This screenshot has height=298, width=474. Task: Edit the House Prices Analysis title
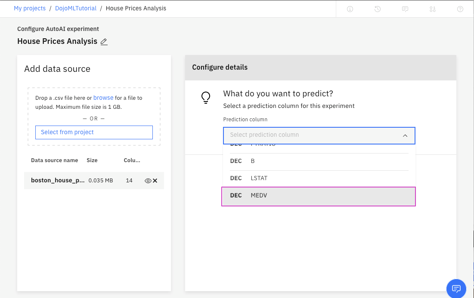(104, 42)
